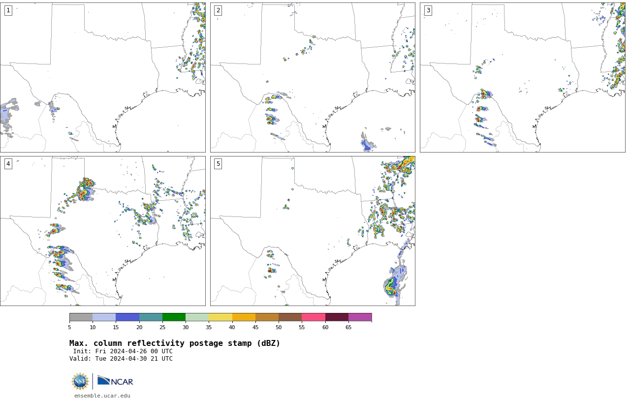The width and height of the screenshot is (630, 401).
Task: Click the NSF logo icon
Action: [x=80, y=381]
